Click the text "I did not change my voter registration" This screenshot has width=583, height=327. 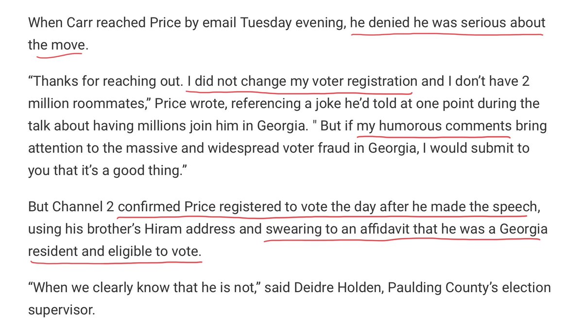point(302,81)
